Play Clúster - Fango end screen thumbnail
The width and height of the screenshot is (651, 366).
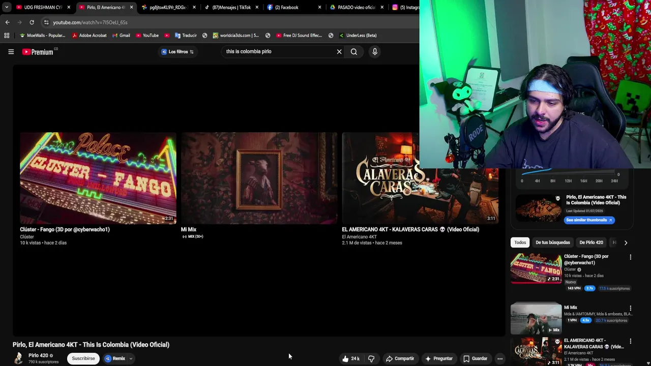(98, 178)
